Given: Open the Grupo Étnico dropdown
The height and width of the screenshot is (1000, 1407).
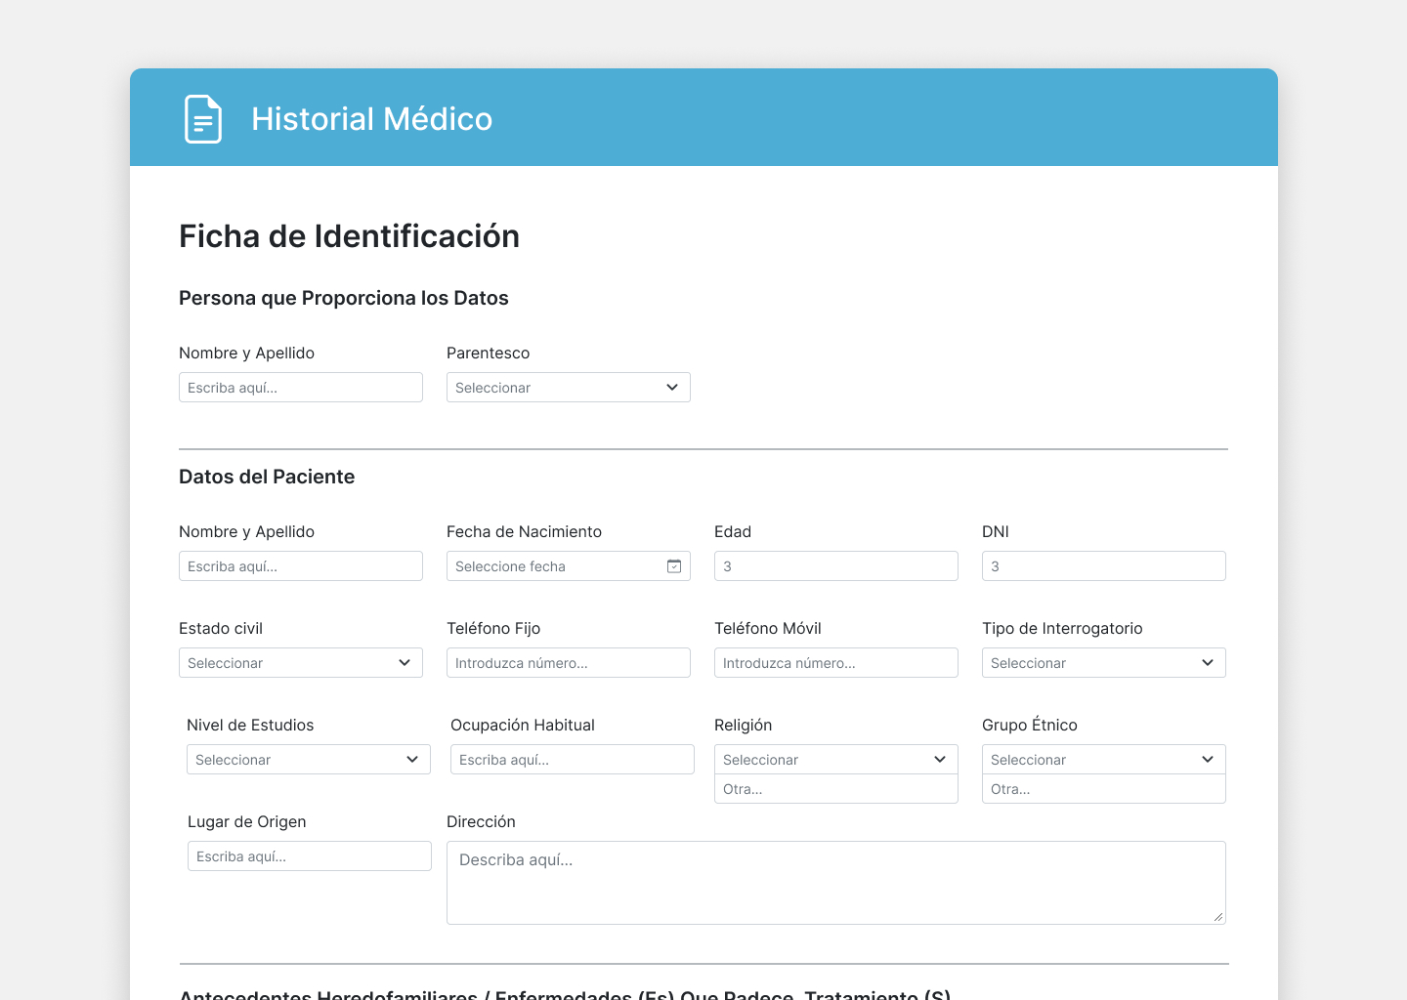Looking at the screenshot, I should coord(1103,760).
